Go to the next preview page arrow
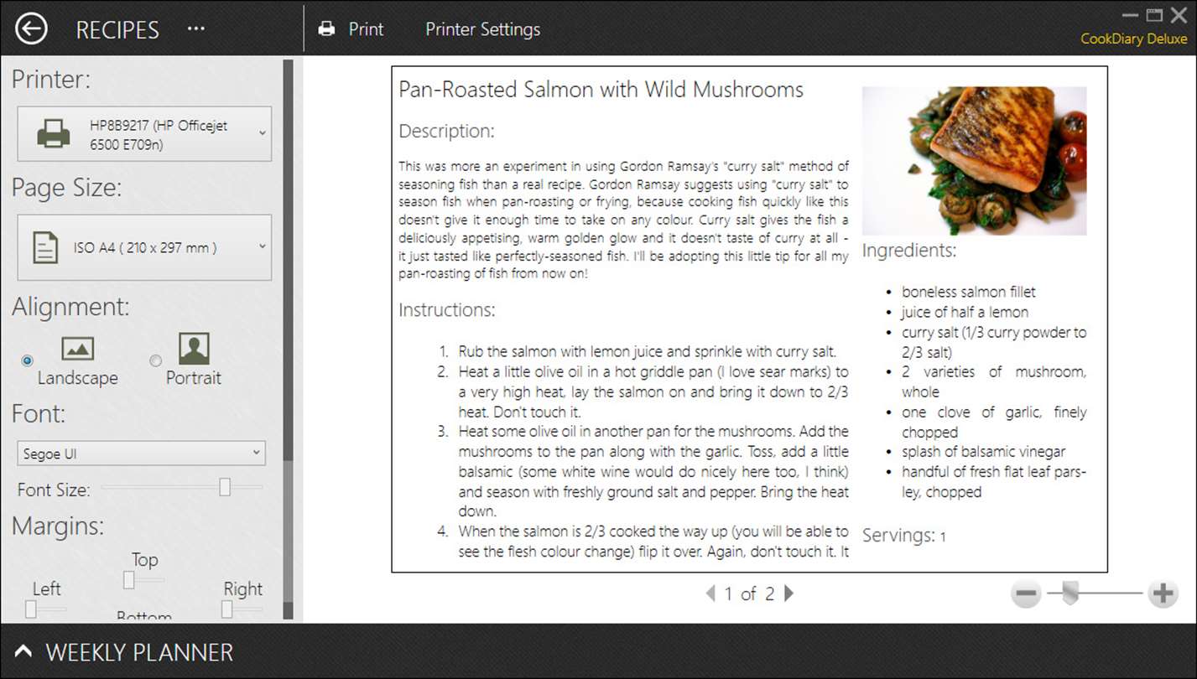The image size is (1197, 679). (788, 593)
